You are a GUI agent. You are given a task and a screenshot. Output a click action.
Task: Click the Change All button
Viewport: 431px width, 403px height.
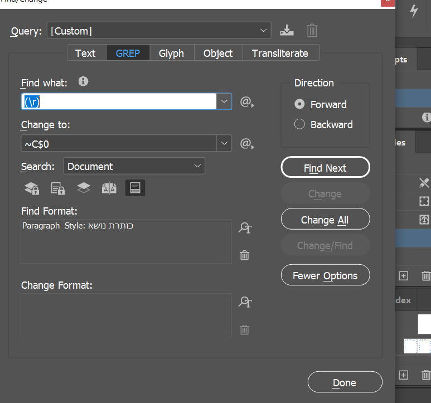[x=325, y=220]
